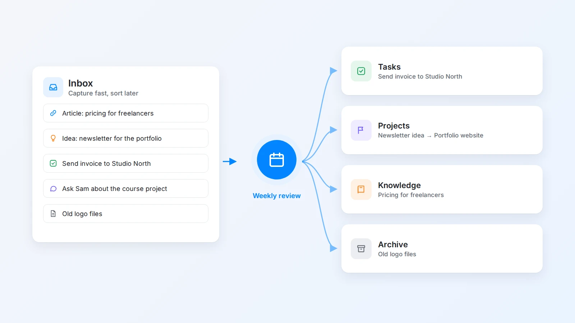Click the checkmark icon on the Studio North invoice item
This screenshot has height=323, width=575.
coord(53,163)
